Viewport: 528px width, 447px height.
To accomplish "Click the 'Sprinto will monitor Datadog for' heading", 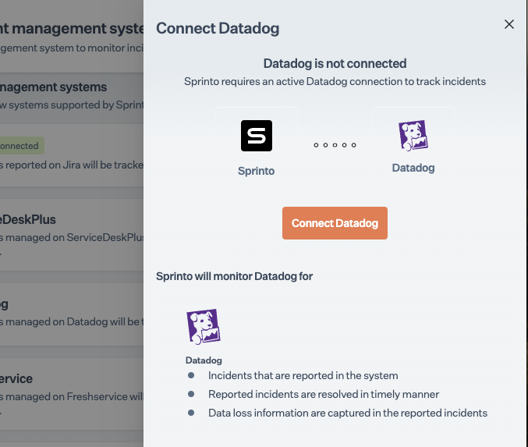I will pyautogui.click(x=235, y=276).
